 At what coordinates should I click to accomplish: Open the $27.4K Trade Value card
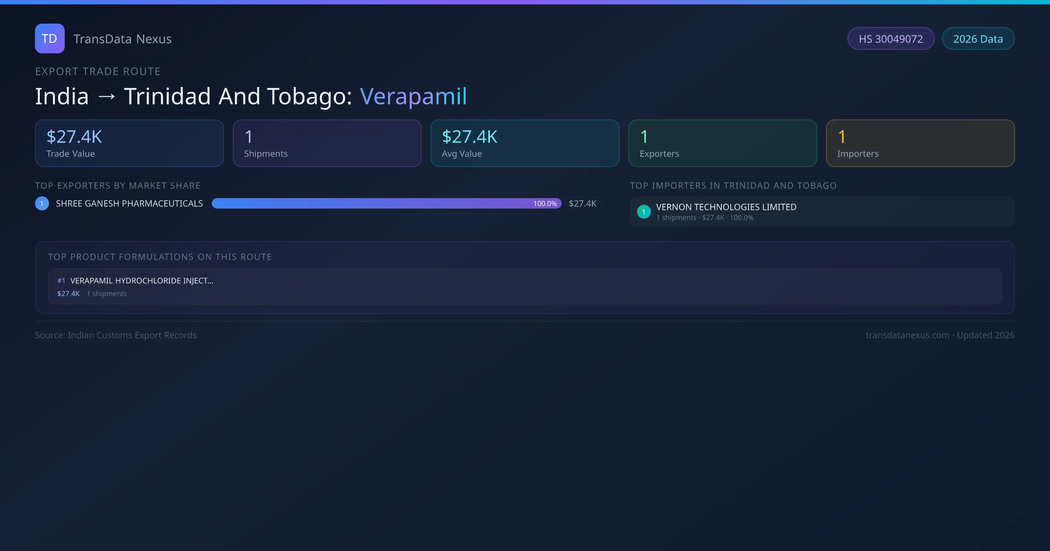[129, 143]
